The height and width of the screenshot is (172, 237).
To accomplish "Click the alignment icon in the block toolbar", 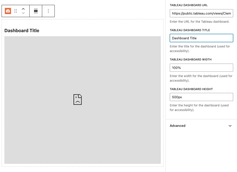I will 36,11.
